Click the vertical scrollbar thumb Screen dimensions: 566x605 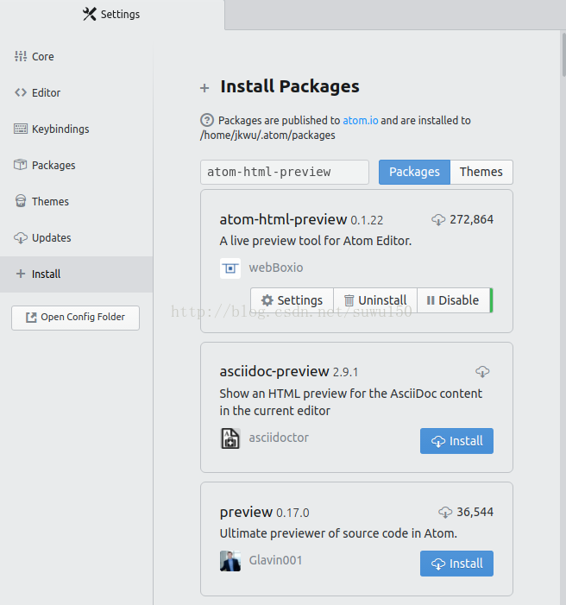click(563, 54)
